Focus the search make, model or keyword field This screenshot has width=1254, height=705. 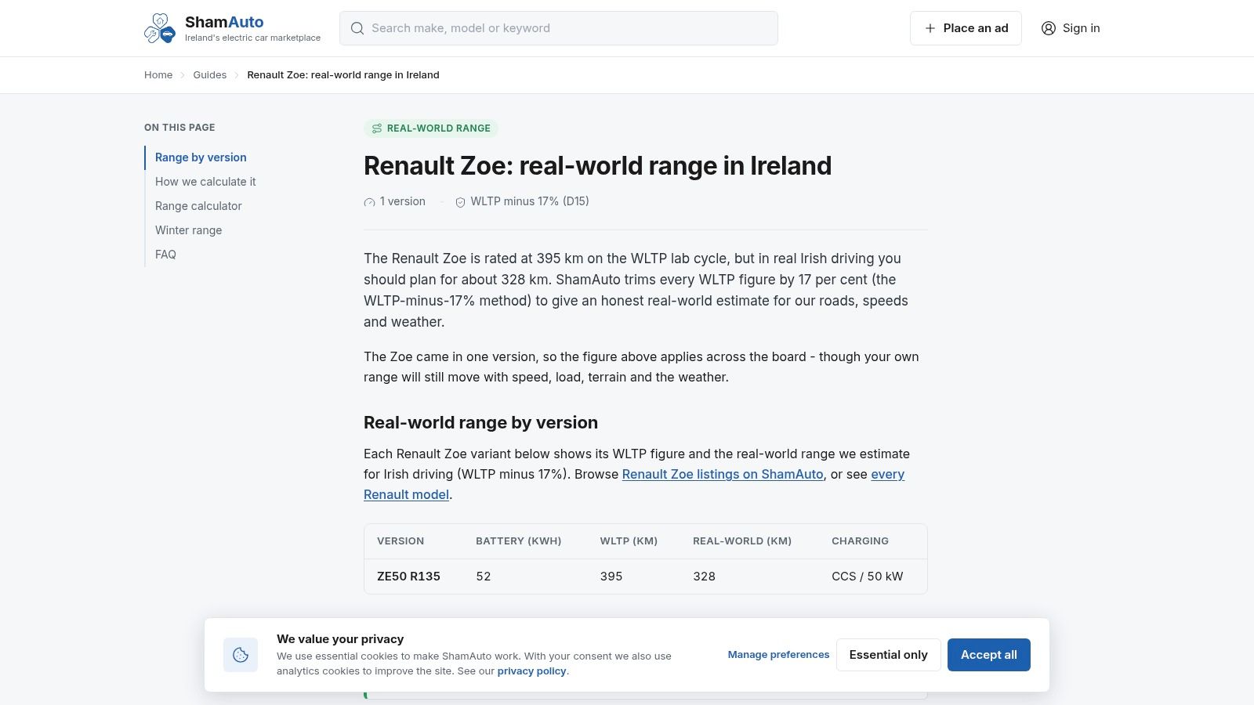point(559,28)
